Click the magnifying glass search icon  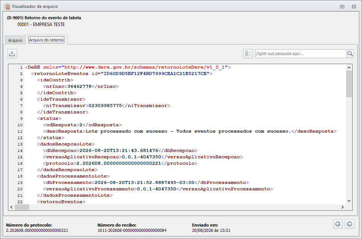(350, 54)
